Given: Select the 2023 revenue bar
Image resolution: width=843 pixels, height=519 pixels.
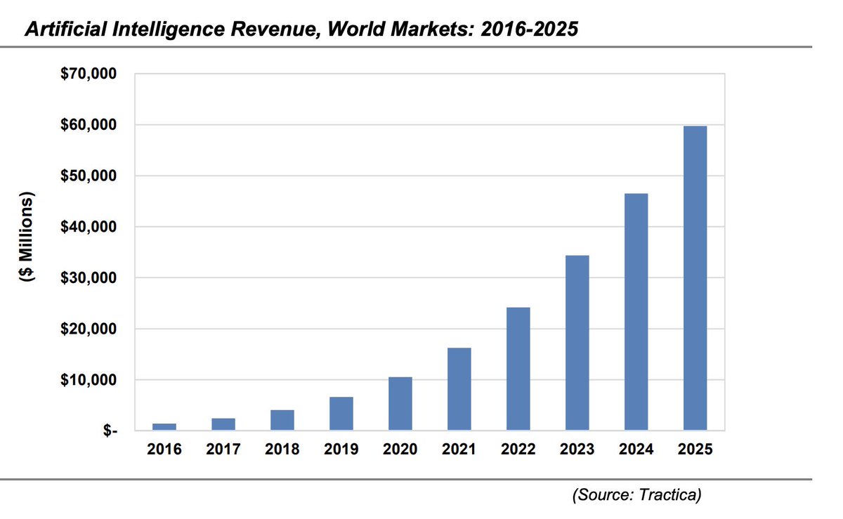Looking at the screenshot, I should (x=577, y=344).
